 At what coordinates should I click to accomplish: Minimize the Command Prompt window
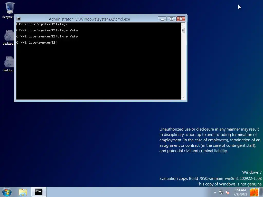pyautogui.click(x=162, y=19)
